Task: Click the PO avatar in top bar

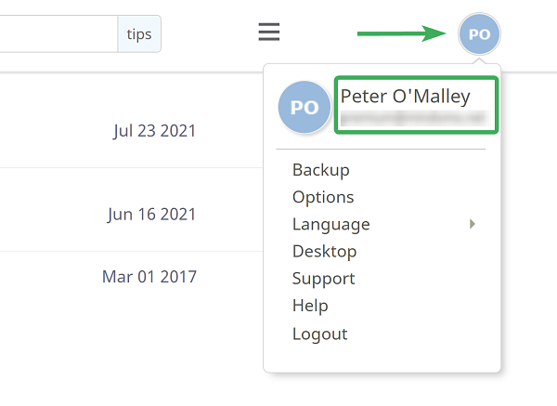Action: pos(479,34)
